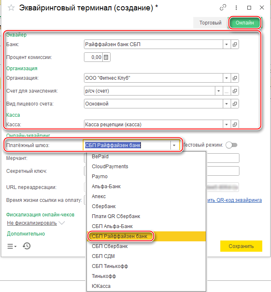Open the Касса record with the open-form icon
The width and height of the screenshot is (271, 292).
[x=235, y=124]
